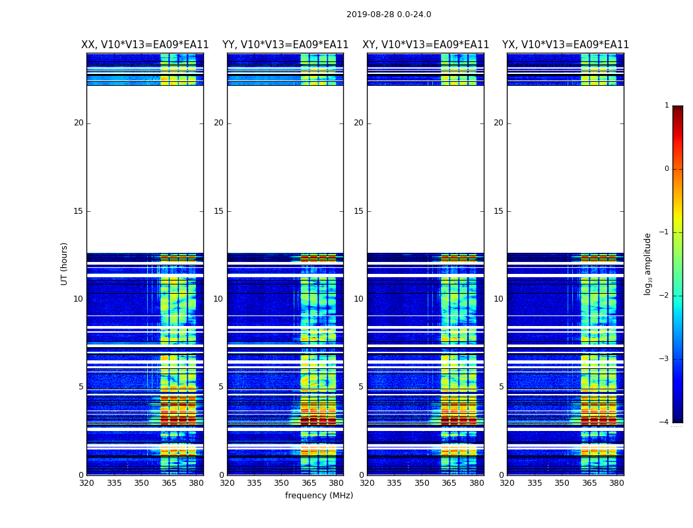Pick the dark blue bottom of colorbar
This screenshot has height=528, width=693.
[677, 418]
